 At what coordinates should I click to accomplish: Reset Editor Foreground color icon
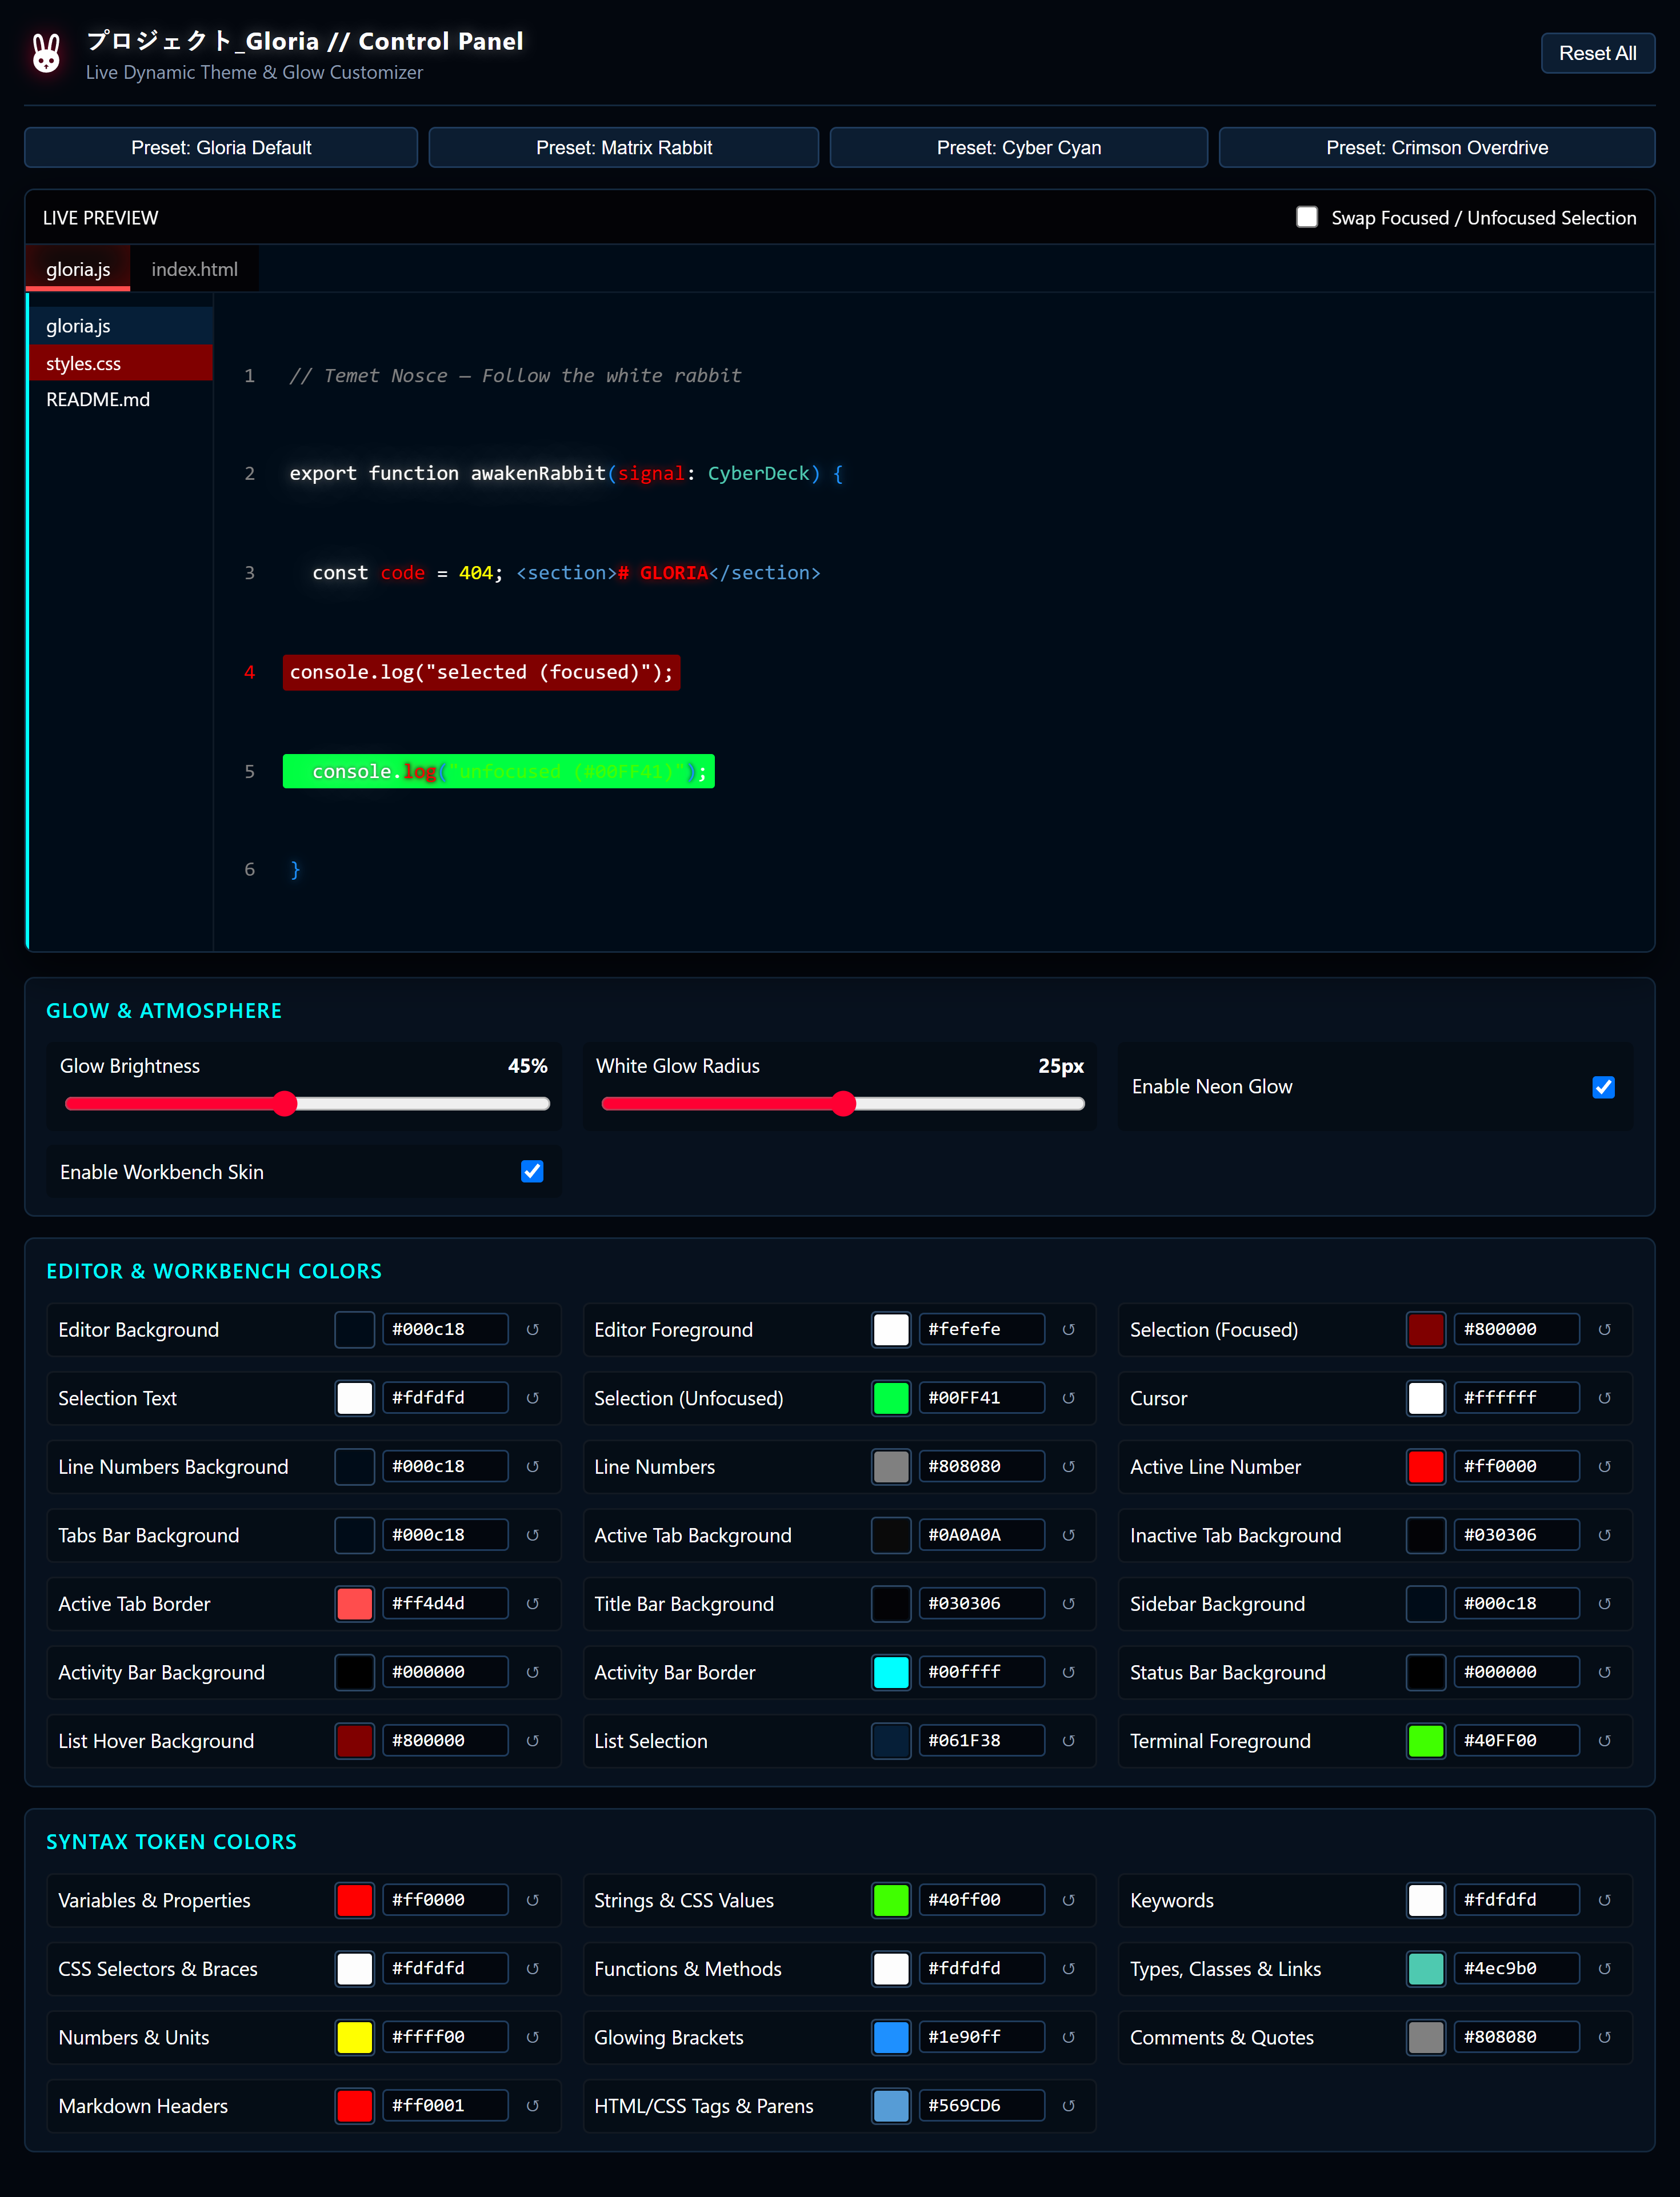[x=1069, y=1329]
